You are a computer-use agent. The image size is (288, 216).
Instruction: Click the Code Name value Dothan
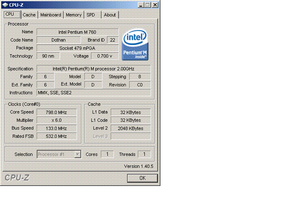pyautogui.click(x=58, y=40)
